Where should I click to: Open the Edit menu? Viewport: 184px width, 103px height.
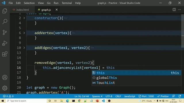[18, 3]
